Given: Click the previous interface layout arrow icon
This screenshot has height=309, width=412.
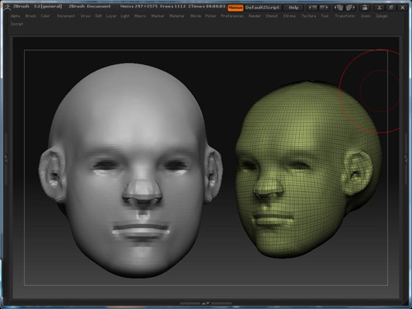Looking at the screenshot, I should pos(312,7).
